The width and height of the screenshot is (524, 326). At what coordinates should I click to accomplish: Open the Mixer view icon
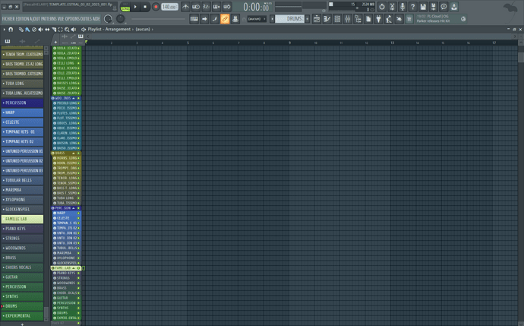(348, 19)
